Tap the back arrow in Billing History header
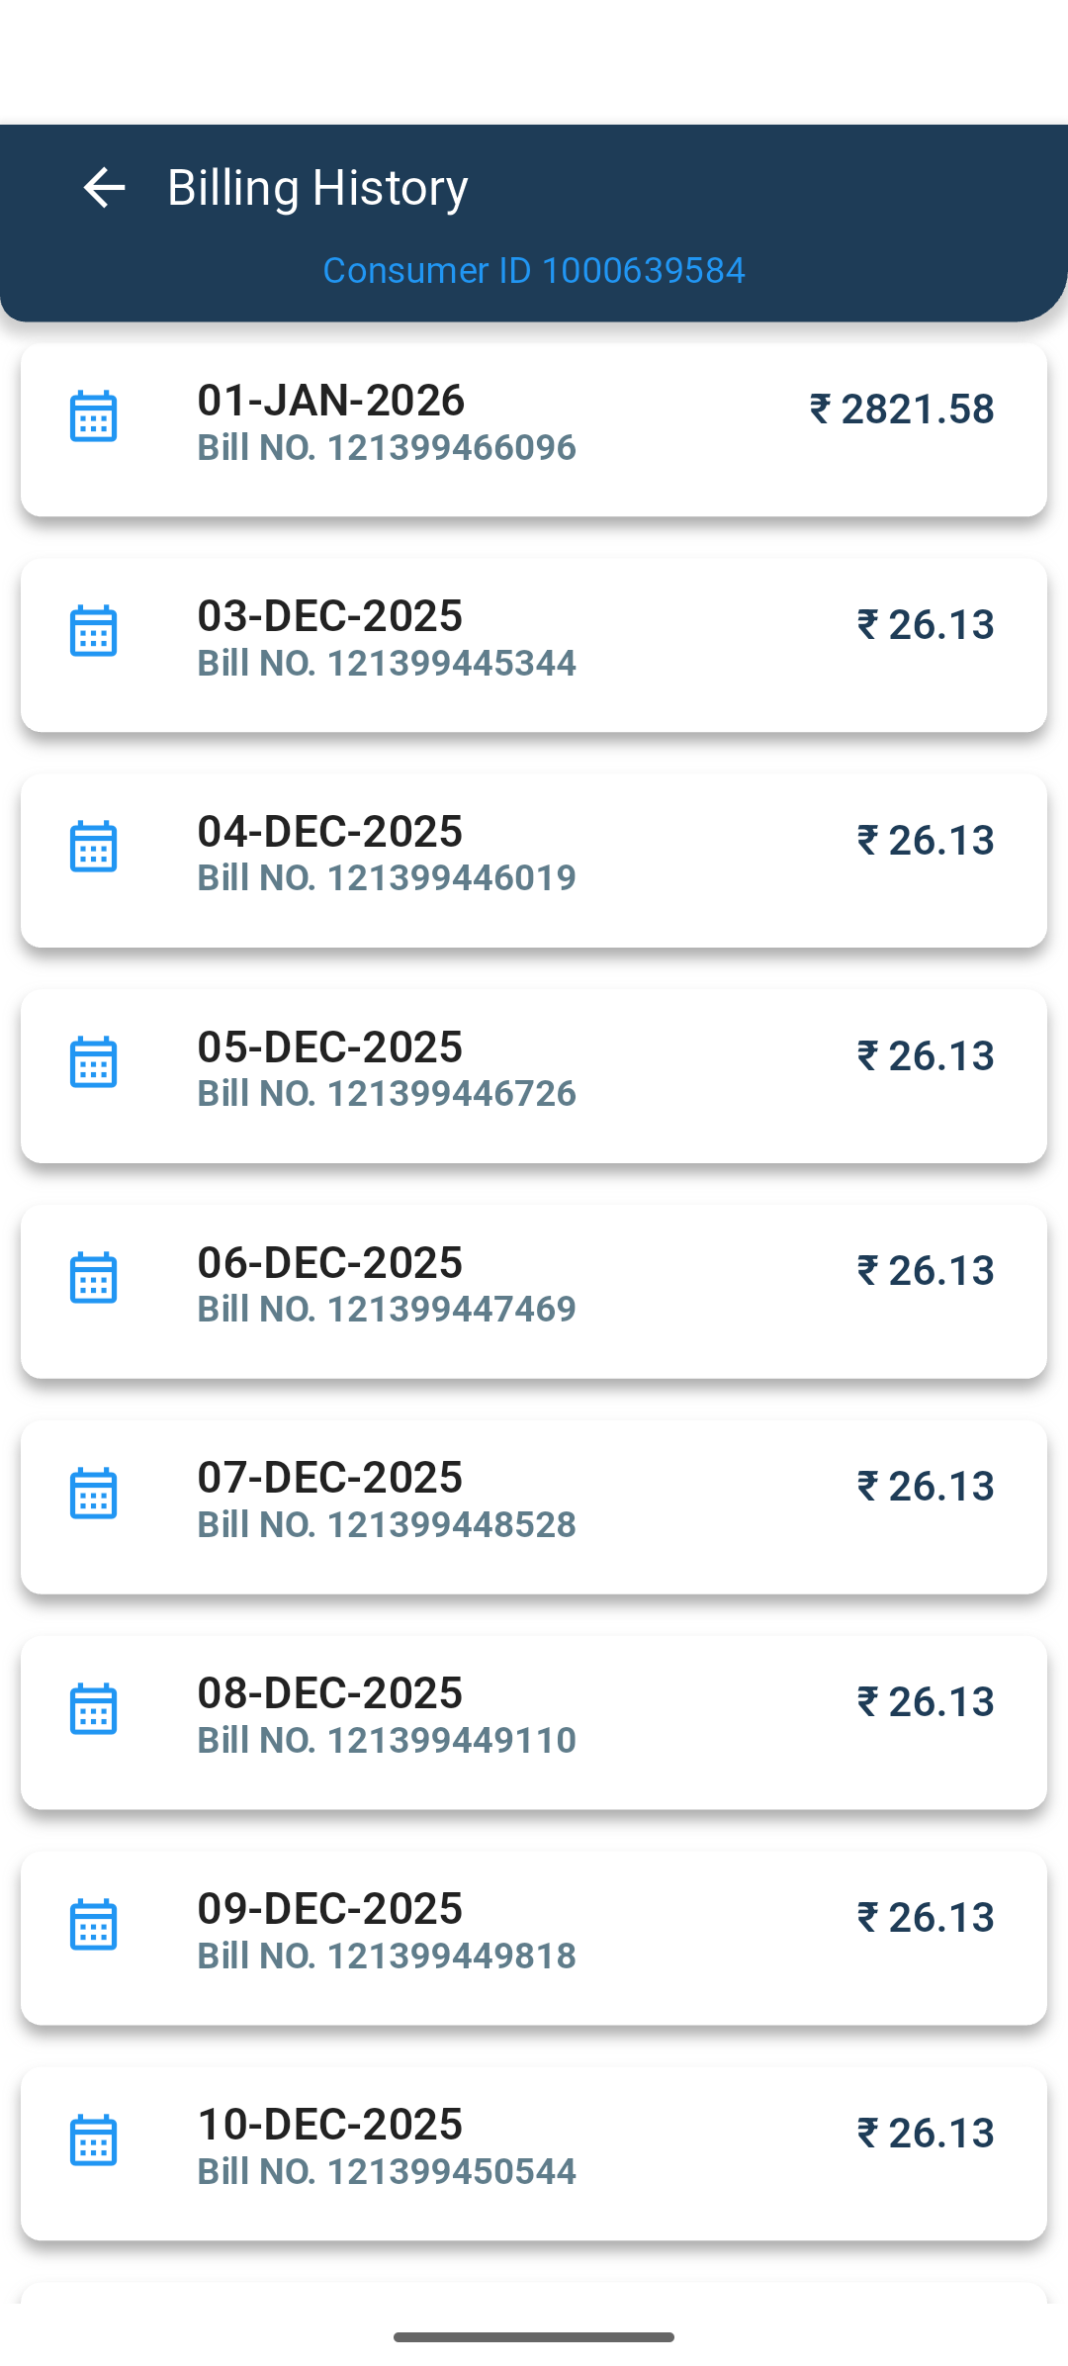This screenshot has width=1068, height=2366. point(104,187)
